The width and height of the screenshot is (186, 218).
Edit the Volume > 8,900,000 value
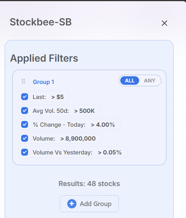click(78, 139)
